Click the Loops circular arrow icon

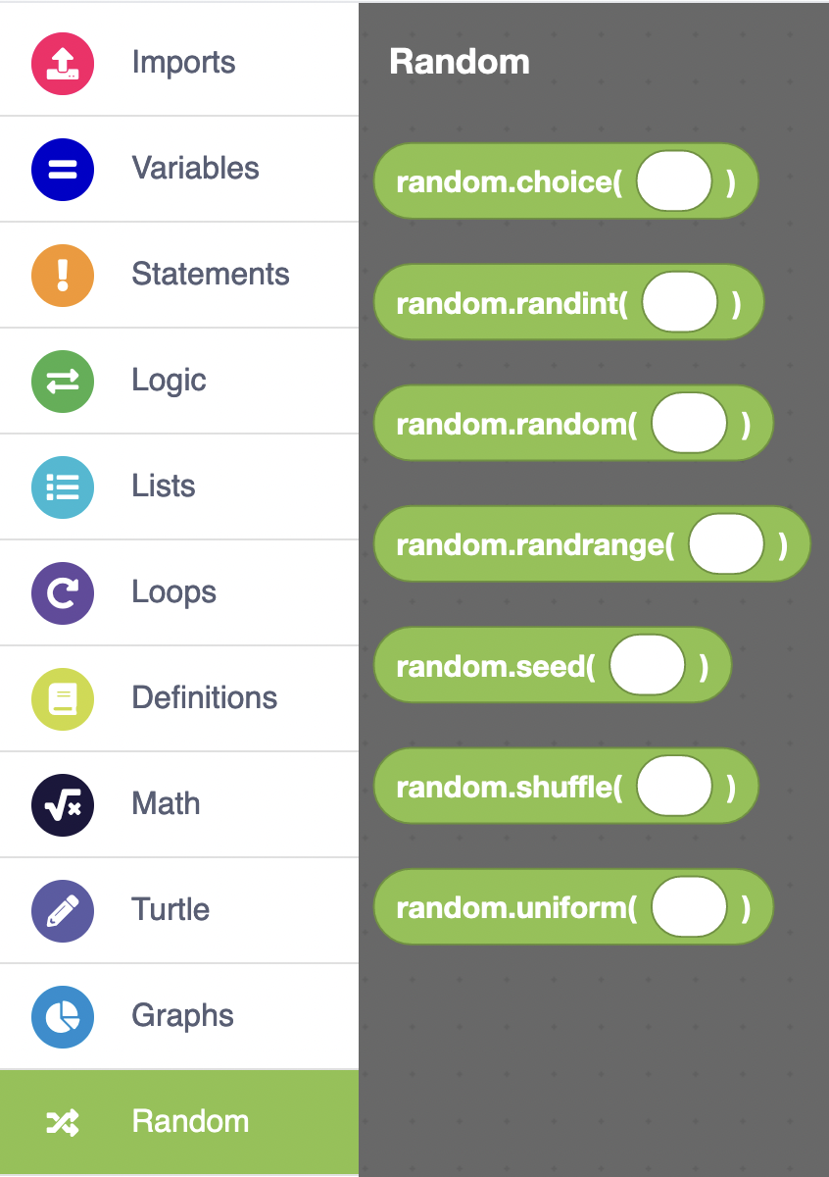(x=63, y=592)
